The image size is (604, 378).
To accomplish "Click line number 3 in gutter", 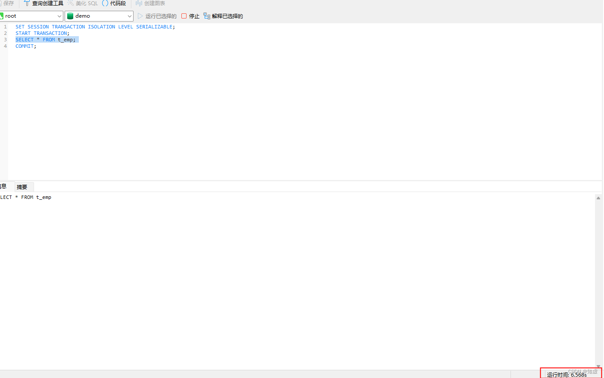I will click(6, 40).
